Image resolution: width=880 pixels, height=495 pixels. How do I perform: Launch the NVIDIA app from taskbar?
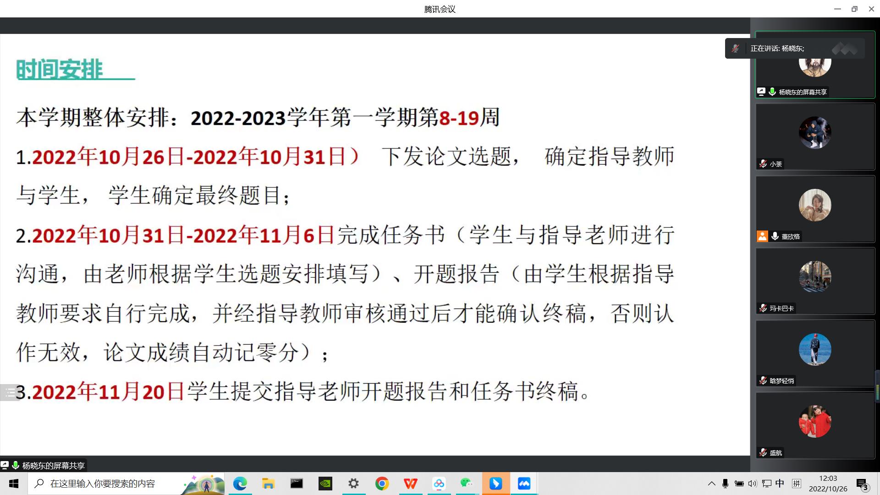tap(325, 484)
